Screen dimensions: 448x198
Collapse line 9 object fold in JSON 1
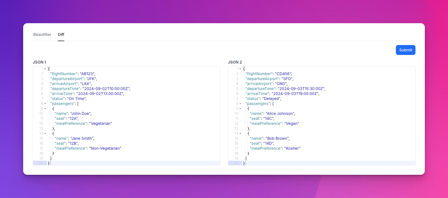click(x=45, y=109)
